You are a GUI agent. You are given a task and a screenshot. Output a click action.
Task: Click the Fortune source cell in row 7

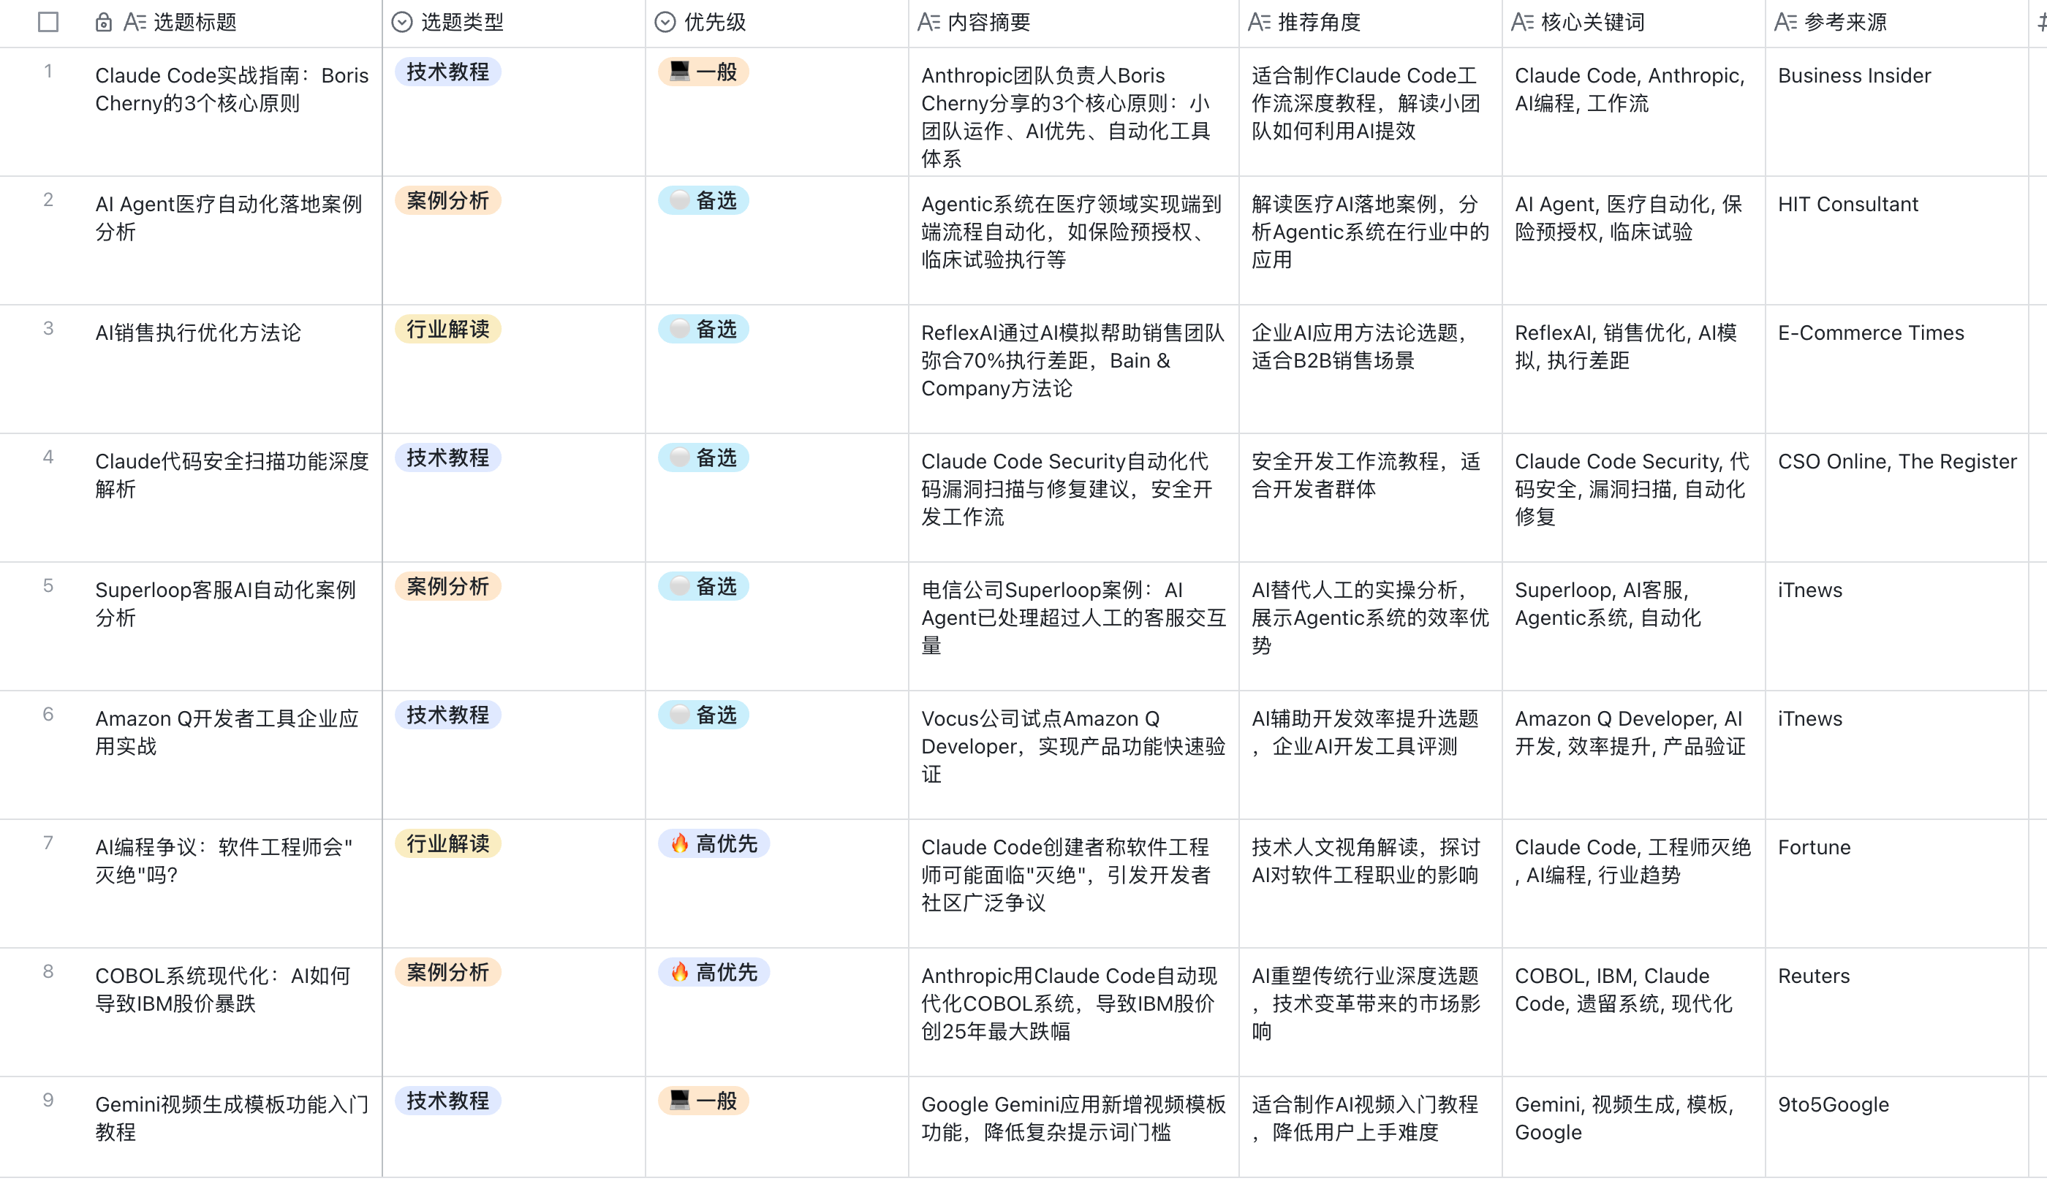[x=1814, y=847]
